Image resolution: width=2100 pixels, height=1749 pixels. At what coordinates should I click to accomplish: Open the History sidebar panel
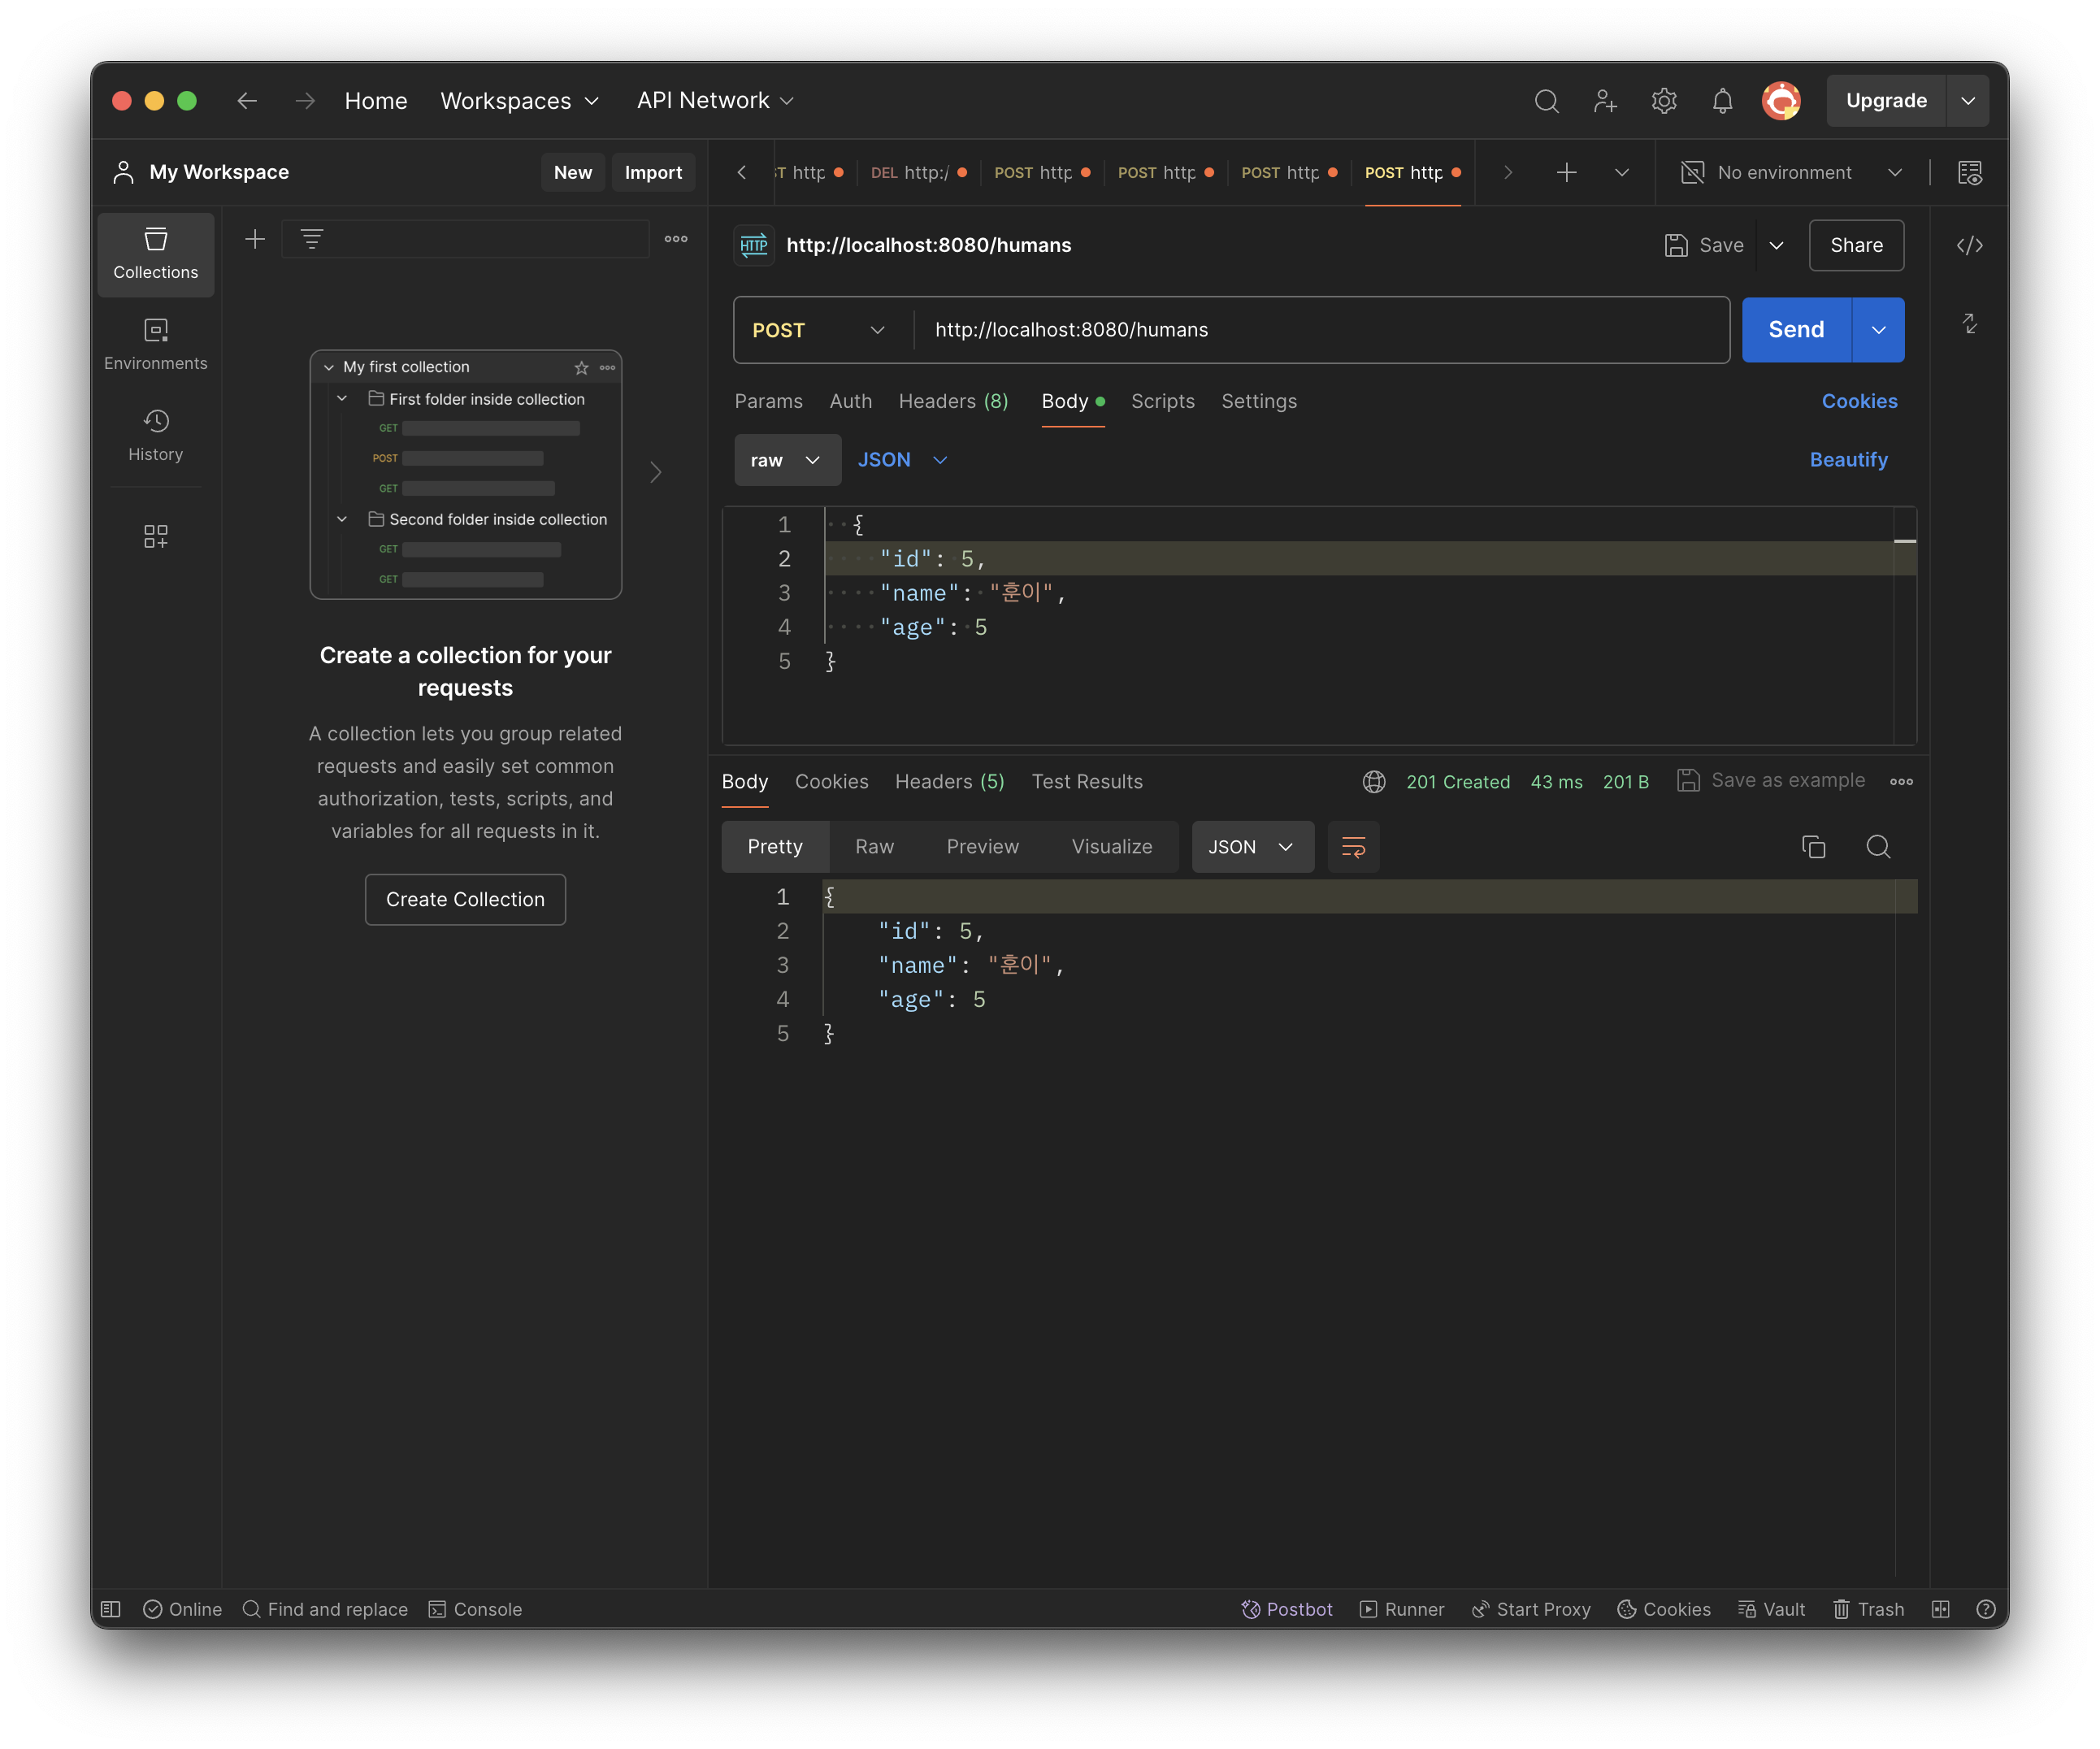(155, 434)
